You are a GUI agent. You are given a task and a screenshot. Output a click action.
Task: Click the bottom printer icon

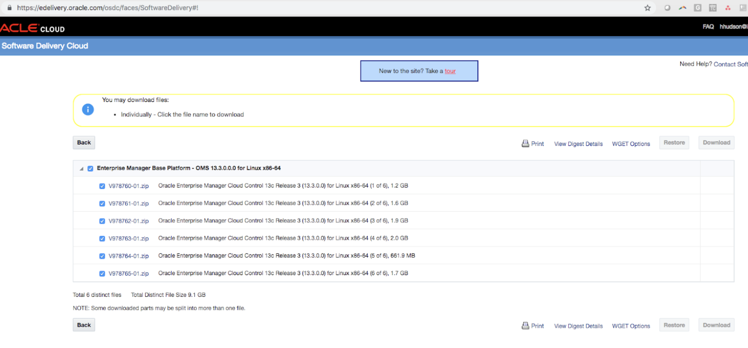coord(525,325)
